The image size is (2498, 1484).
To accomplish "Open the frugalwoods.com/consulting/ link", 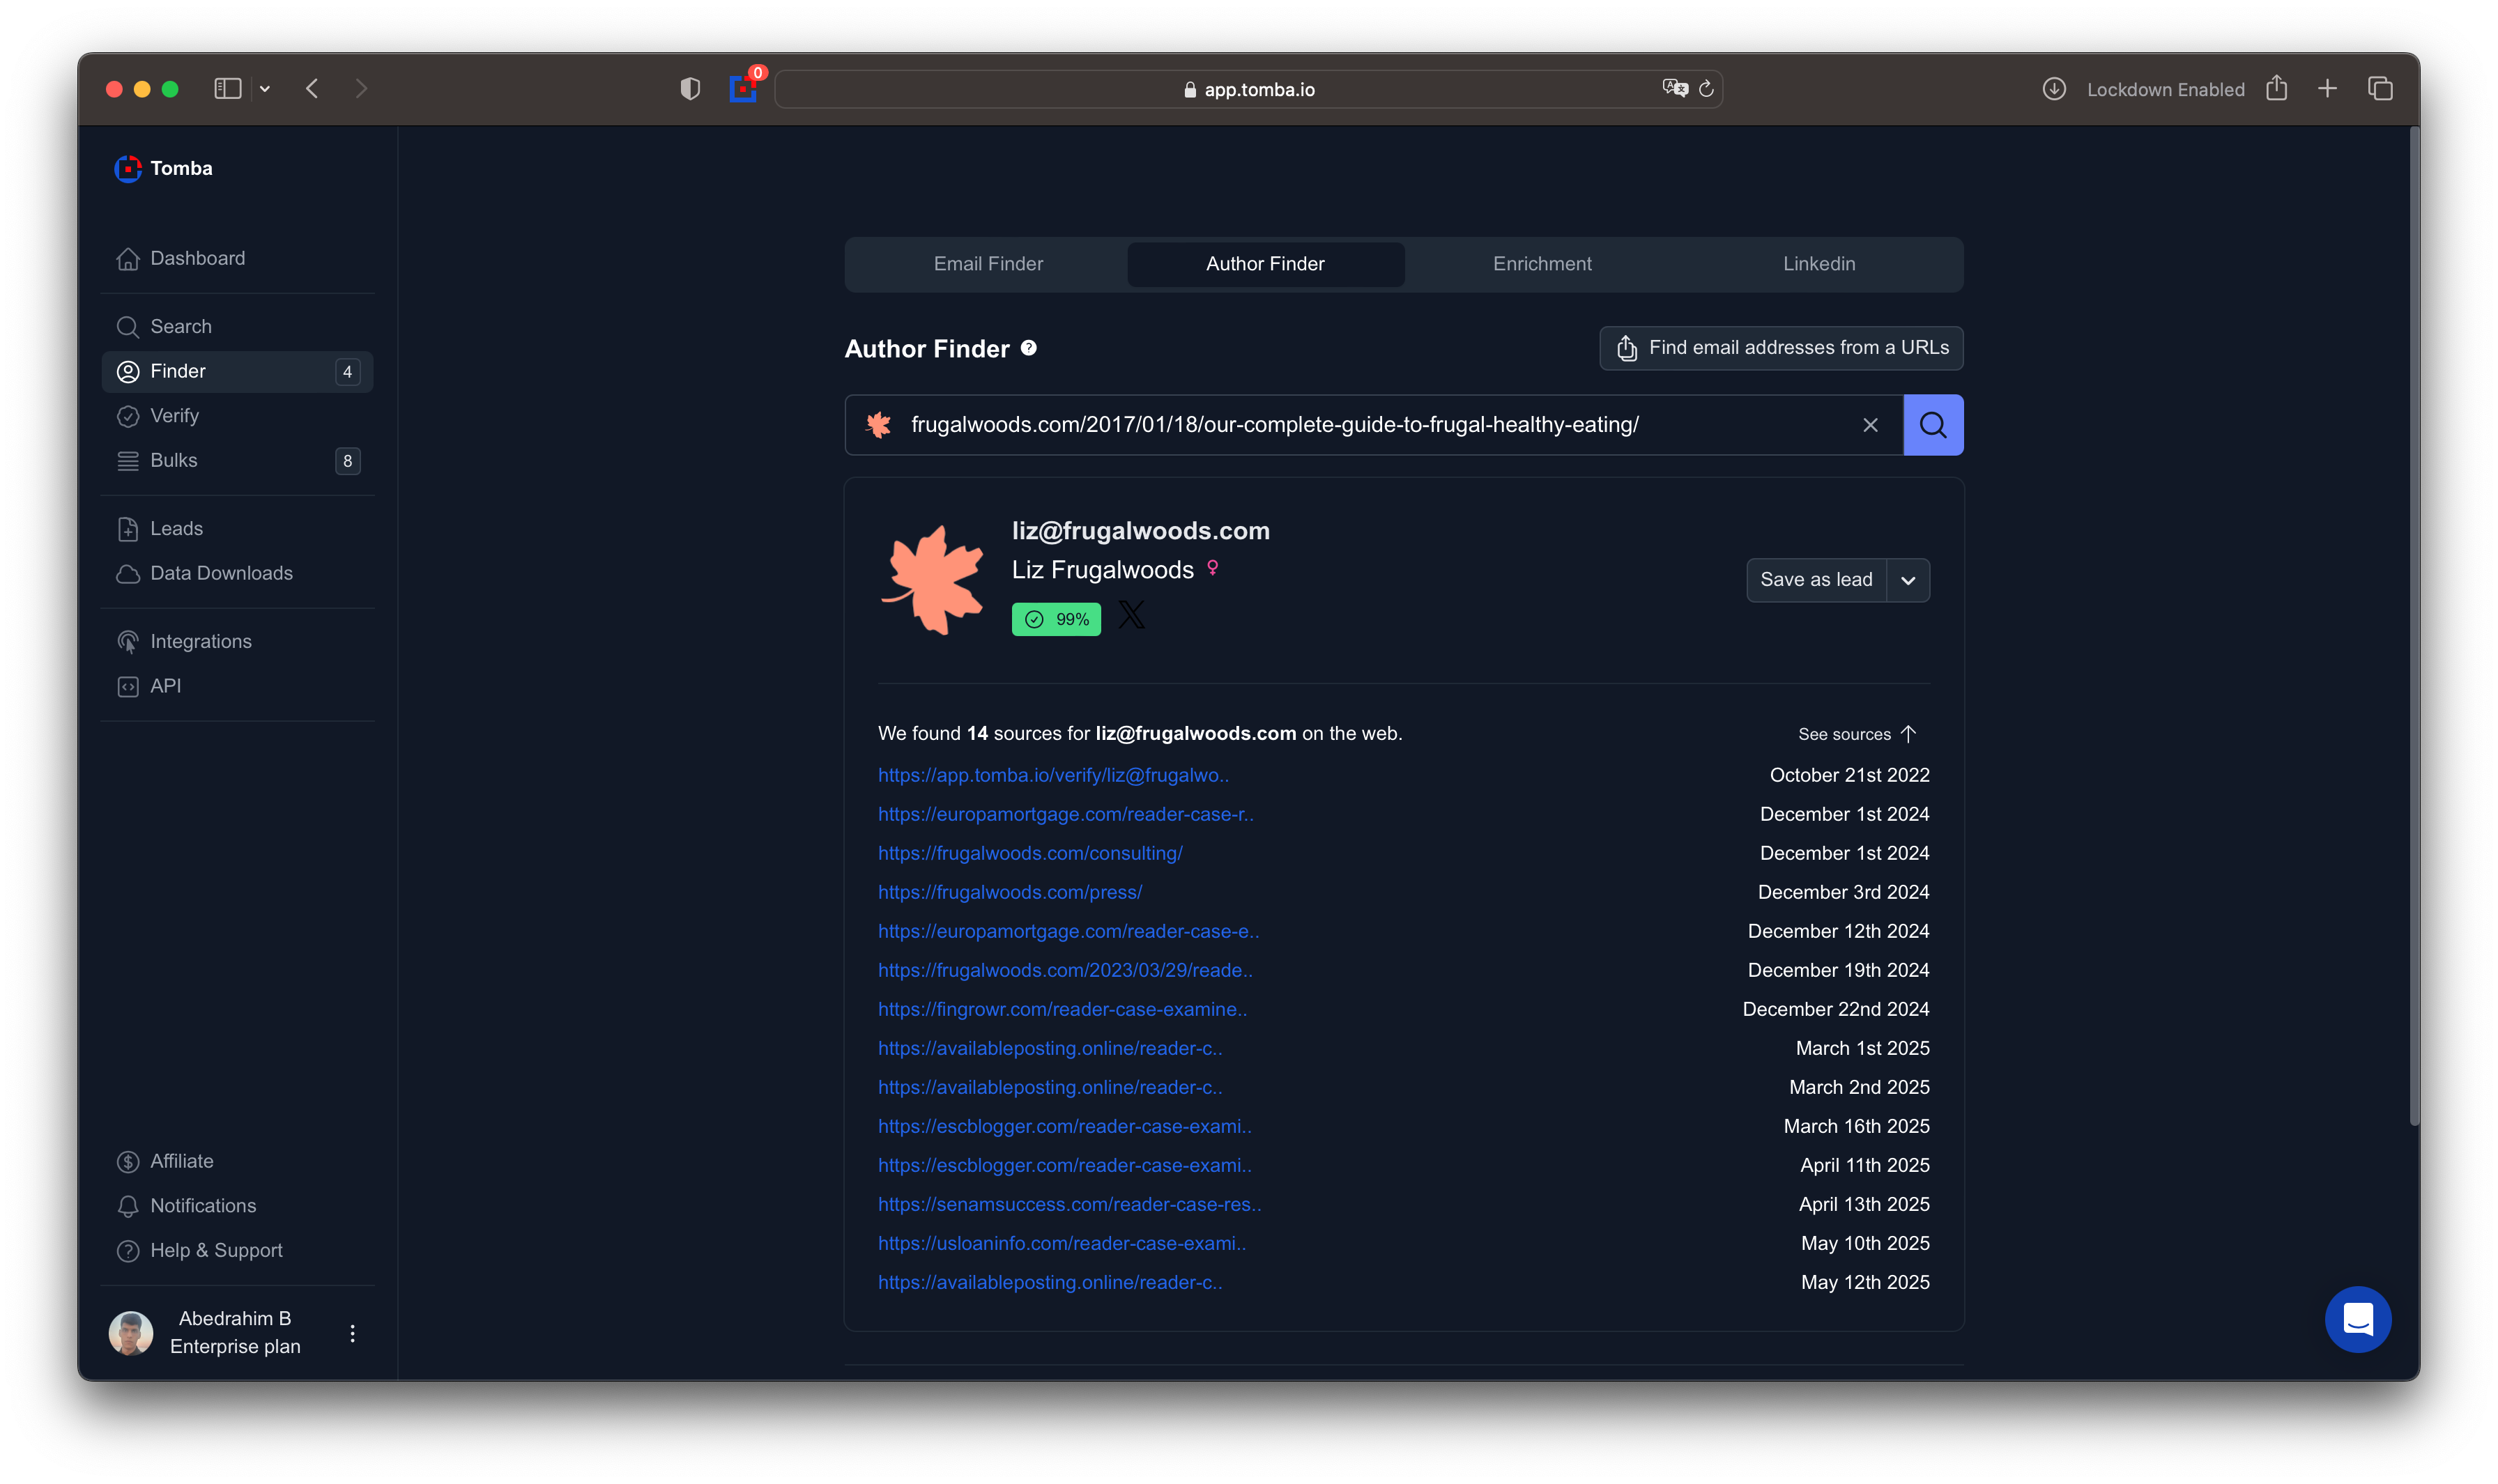I will [1030, 853].
